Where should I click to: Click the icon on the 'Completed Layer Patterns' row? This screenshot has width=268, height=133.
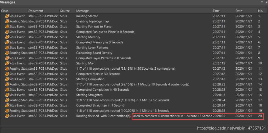7,58
